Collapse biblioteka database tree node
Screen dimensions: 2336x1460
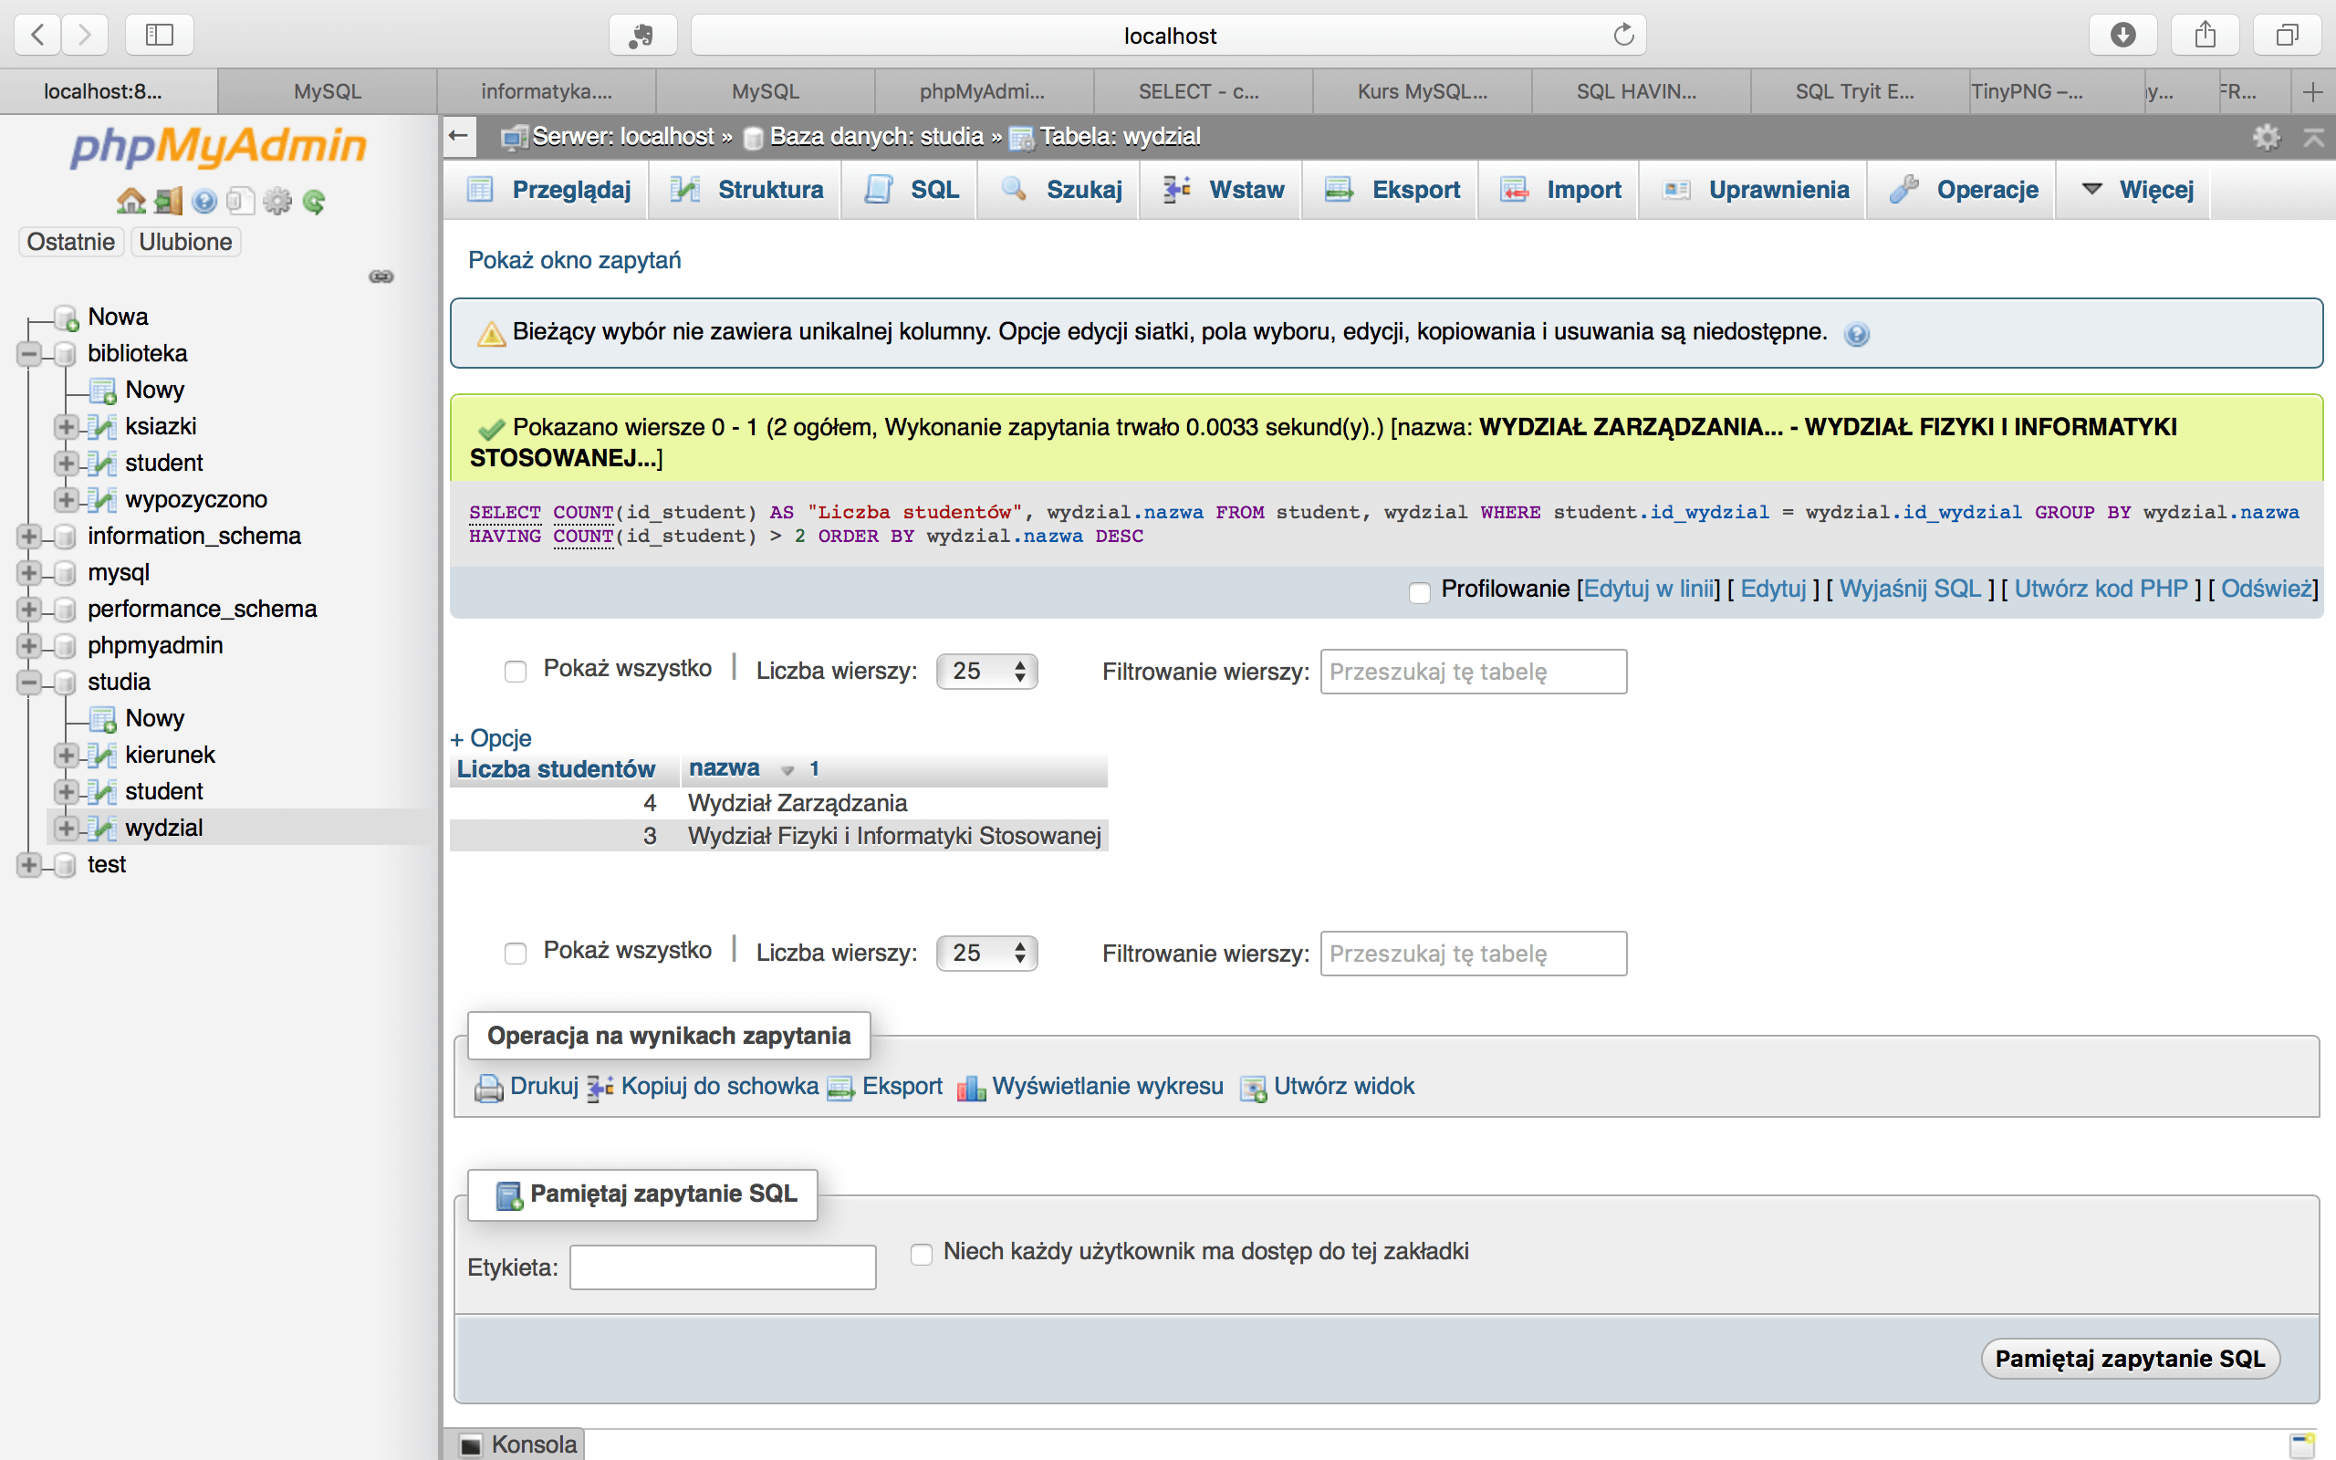[29, 354]
